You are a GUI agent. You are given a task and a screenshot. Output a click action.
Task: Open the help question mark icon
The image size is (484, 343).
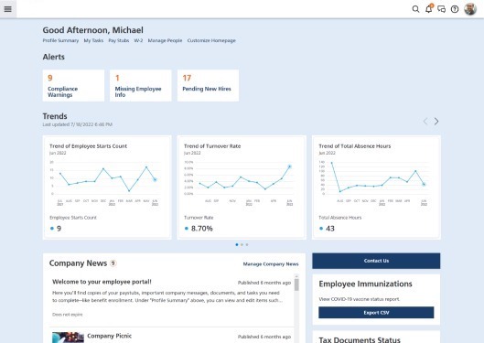tap(455, 9)
